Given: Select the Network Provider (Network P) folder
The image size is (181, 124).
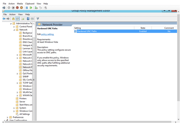Looking at the screenshot, I should tap(26, 67).
